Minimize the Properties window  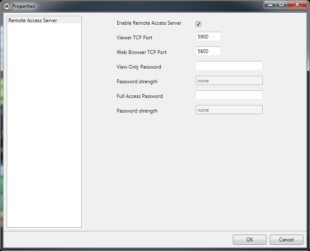270,4
